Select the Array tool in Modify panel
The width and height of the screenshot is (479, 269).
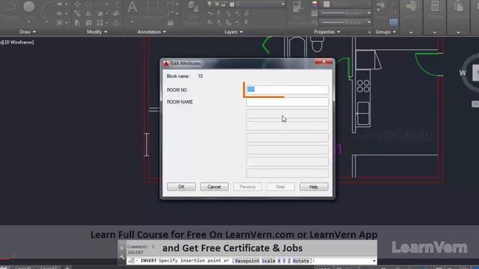coord(100,23)
